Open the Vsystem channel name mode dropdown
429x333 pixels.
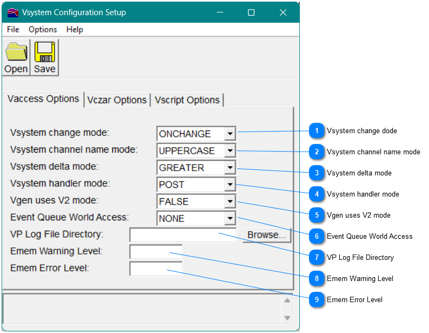click(230, 151)
